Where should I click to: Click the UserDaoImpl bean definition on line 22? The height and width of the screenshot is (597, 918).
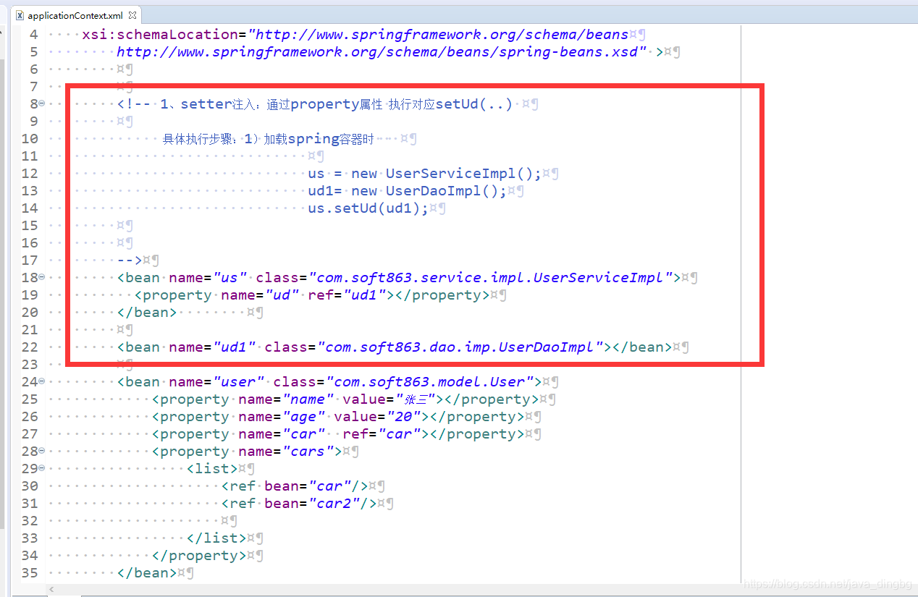(395, 347)
